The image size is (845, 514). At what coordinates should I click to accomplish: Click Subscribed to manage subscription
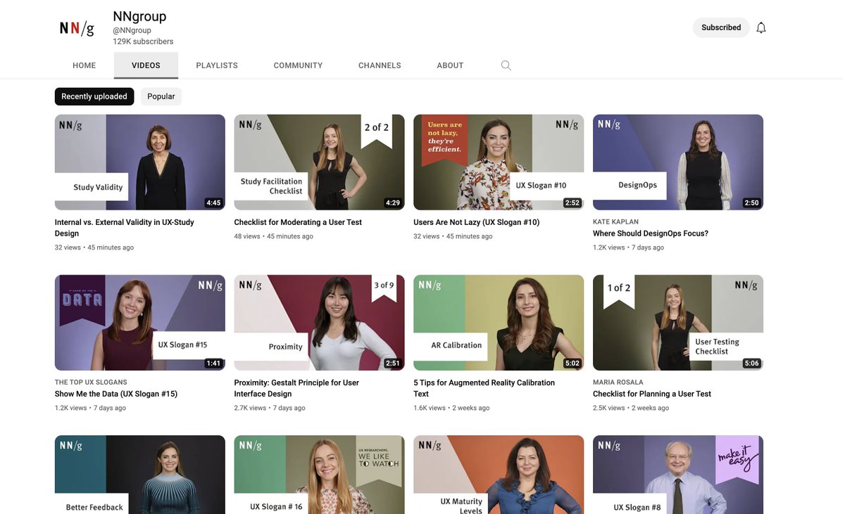[x=720, y=27]
